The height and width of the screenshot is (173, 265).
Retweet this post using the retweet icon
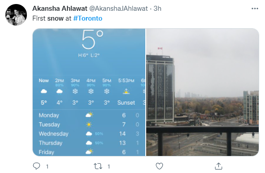coord(98,166)
